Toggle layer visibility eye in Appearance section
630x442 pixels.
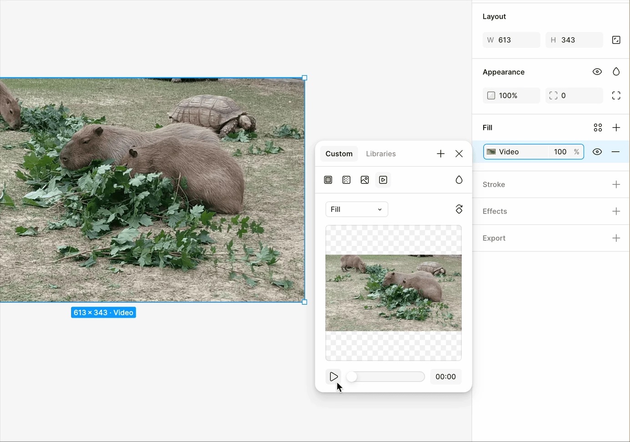597,72
